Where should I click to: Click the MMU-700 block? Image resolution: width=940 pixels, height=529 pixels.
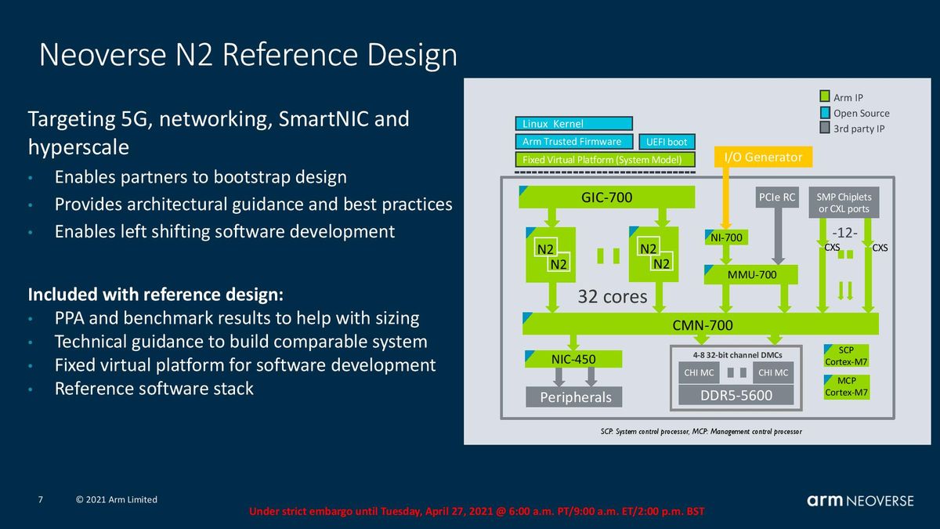751,274
